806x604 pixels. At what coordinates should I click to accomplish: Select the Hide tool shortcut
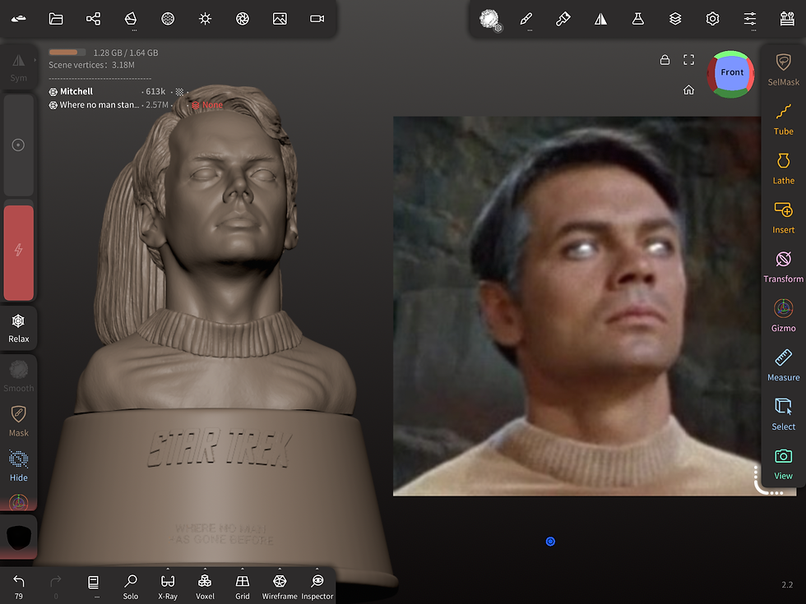(18, 465)
